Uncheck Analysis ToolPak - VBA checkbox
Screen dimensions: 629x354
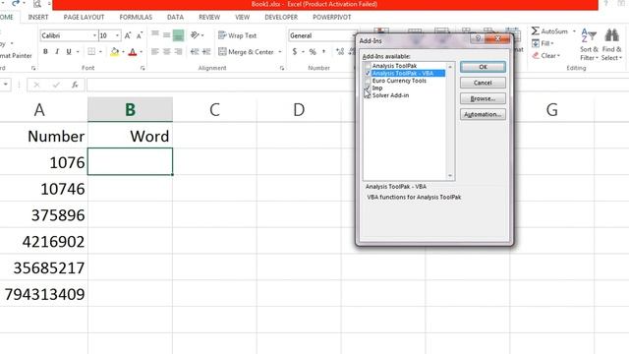click(x=368, y=73)
